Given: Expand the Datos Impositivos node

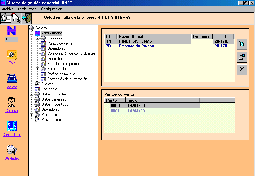Looking at the screenshot, I should 31,104.
